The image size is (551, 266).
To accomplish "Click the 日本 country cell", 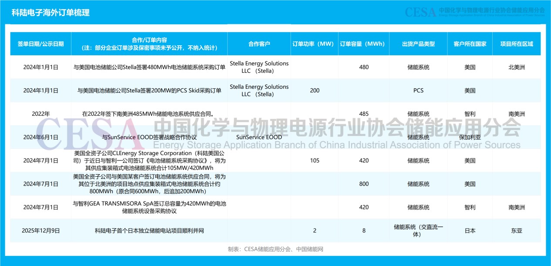I will [470, 231].
